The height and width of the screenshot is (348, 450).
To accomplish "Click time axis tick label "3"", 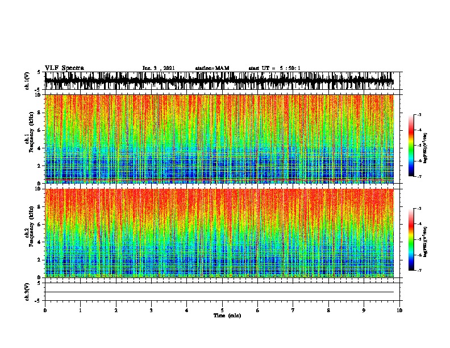I will point(151,310).
